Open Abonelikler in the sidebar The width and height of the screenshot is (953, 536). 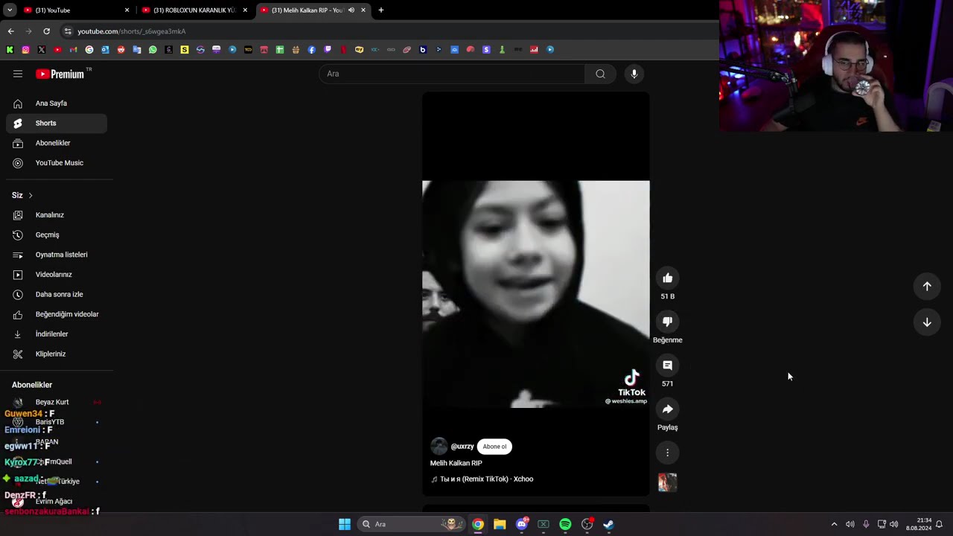(57, 143)
